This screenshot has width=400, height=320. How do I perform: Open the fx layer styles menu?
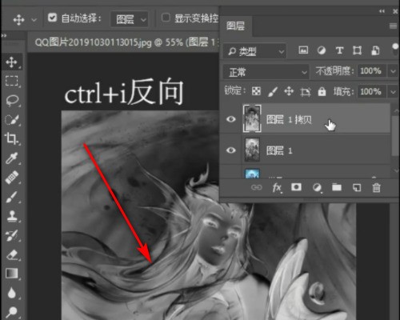coord(277,188)
